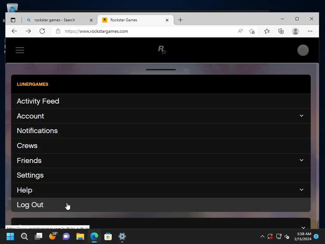Open Windows taskbar search
The width and height of the screenshot is (325, 244).
(x=24, y=236)
